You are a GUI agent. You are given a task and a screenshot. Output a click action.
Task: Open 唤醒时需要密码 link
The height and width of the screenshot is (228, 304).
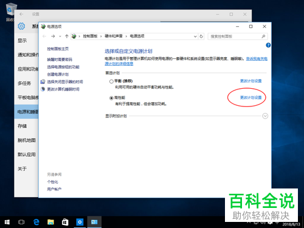[x=60, y=60]
